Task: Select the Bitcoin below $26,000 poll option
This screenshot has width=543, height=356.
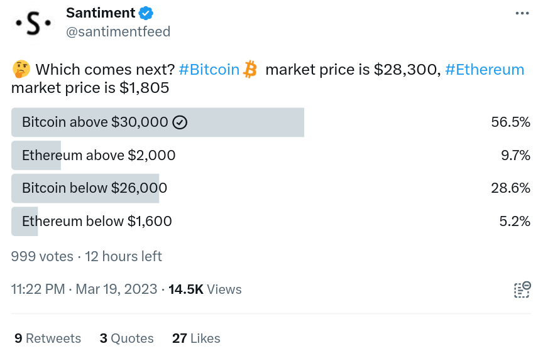Action: (x=271, y=188)
